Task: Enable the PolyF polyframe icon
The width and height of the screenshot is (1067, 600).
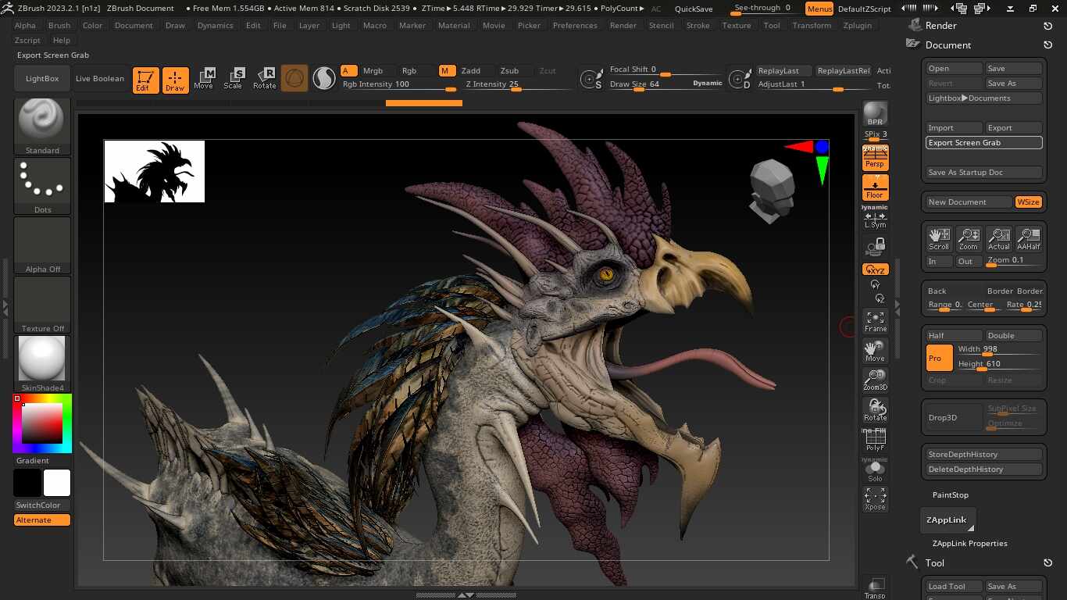Action: (876, 440)
